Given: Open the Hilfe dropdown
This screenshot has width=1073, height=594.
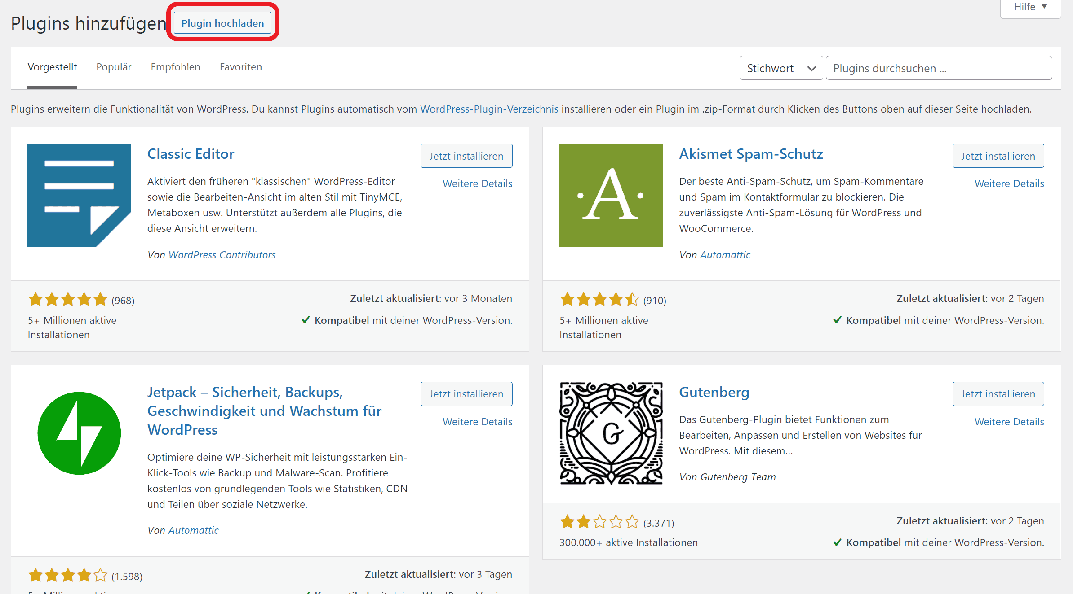Looking at the screenshot, I should tap(1031, 7).
